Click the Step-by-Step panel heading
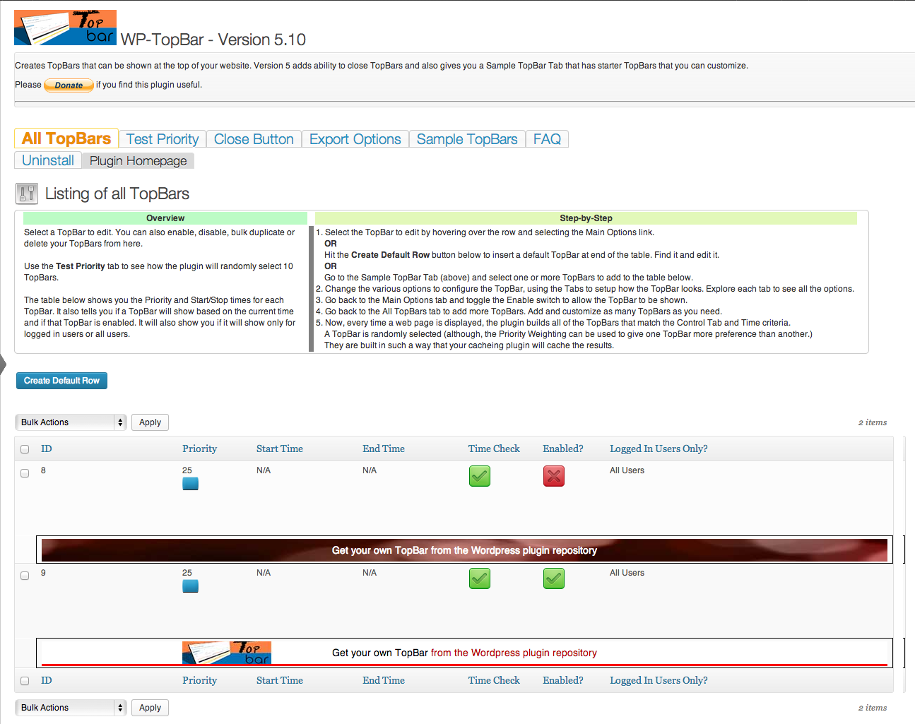The height and width of the screenshot is (724, 915). click(x=586, y=218)
